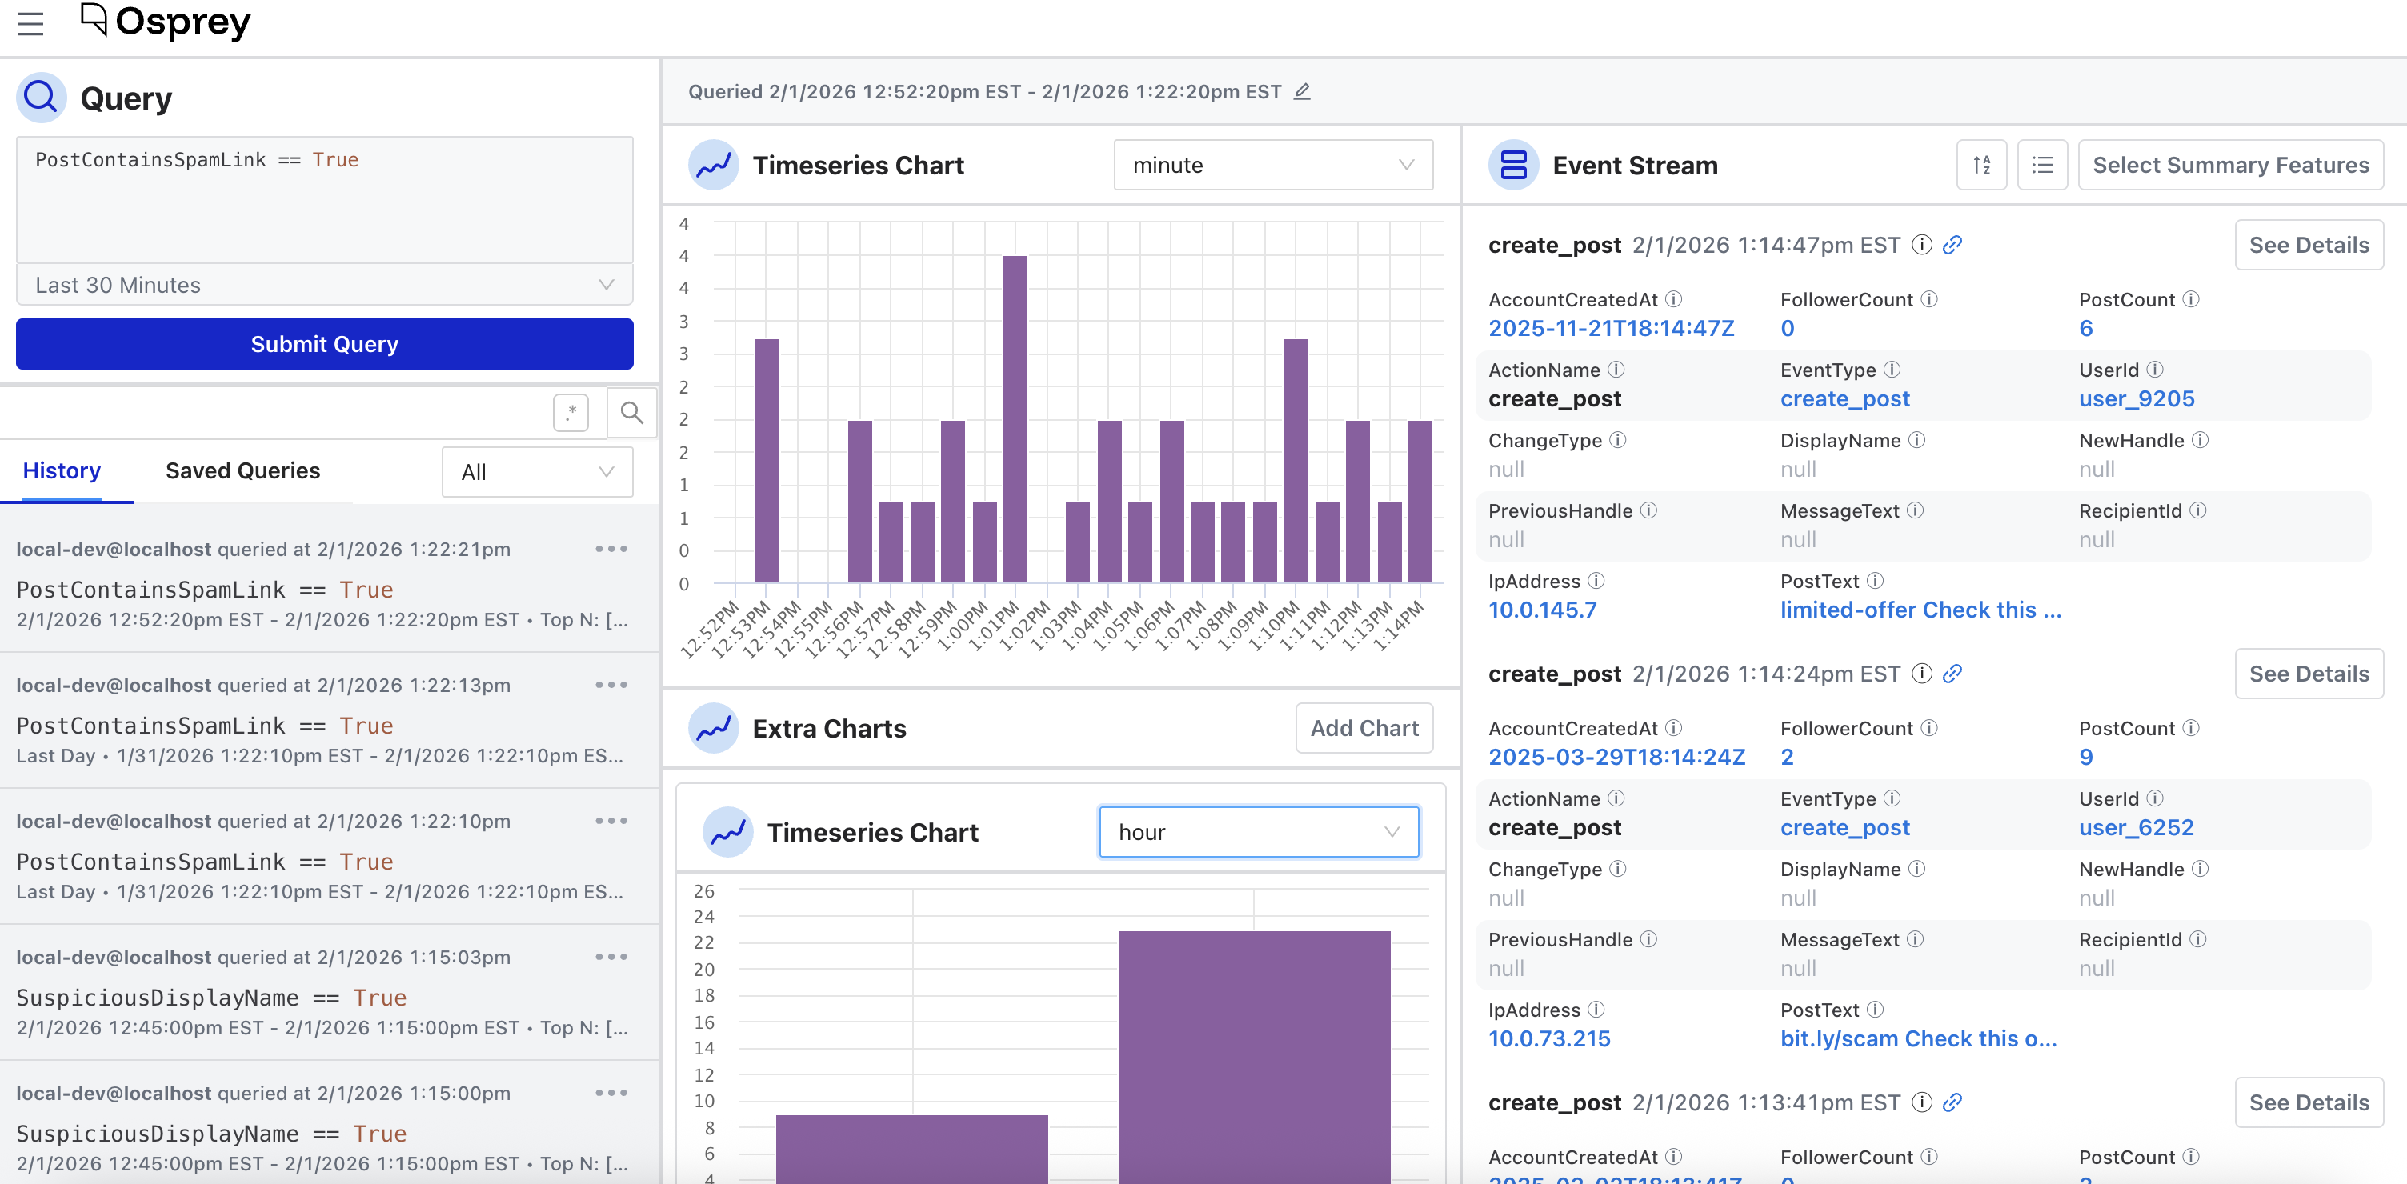Screen dimensions: 2407x1184
Task: Expand the Last 30 Minutes time dropdown
Action: (324, 285)
